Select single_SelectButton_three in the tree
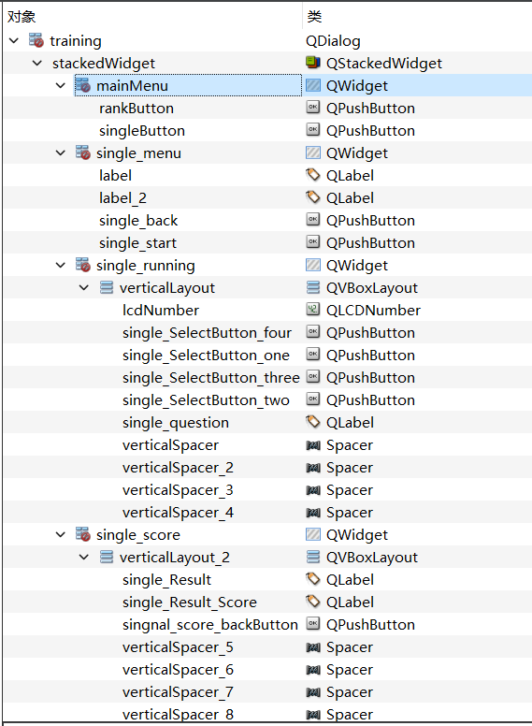Viewport: 532px width, 726px height. (x=210, y=378)
